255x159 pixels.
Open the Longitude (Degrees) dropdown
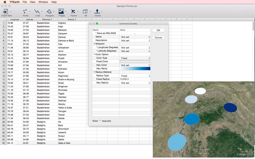pos(135,48)
